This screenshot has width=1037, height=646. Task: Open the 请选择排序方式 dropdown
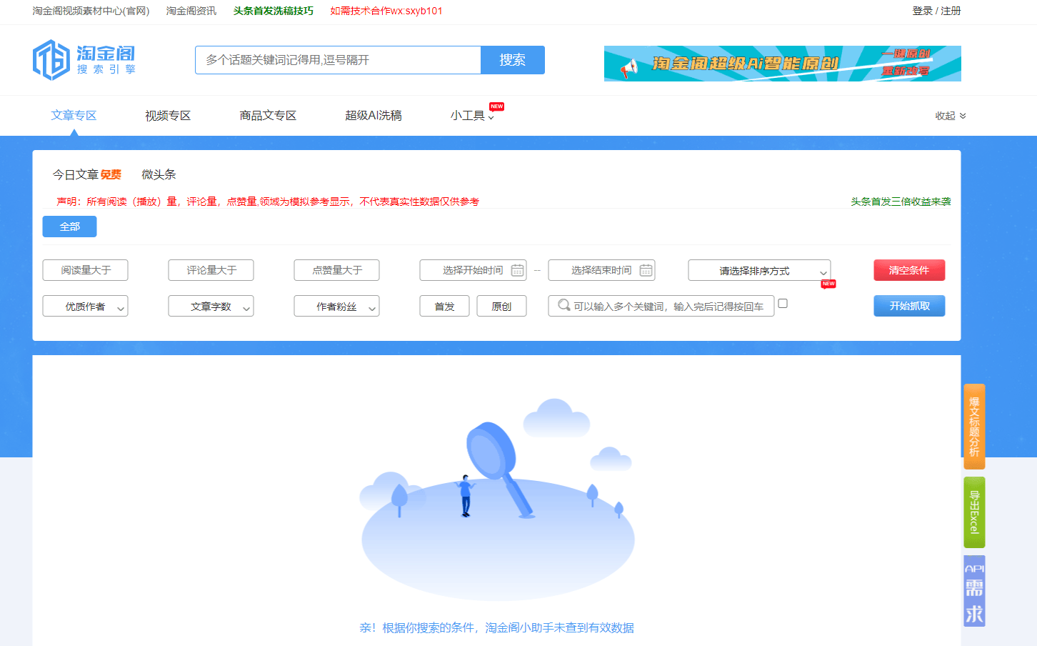(759, 270)
